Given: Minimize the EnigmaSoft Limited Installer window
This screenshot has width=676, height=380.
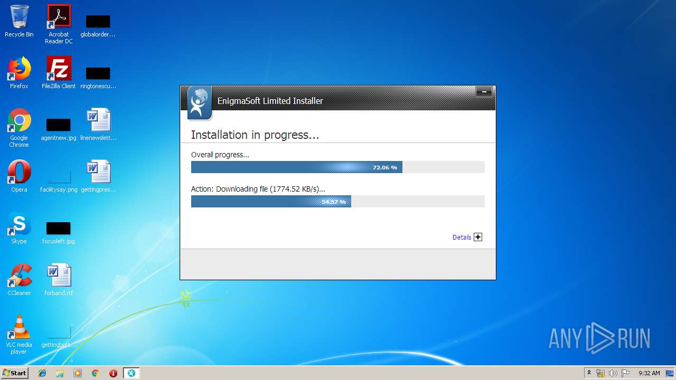Looking at the screenshot, I should (484, 92).
